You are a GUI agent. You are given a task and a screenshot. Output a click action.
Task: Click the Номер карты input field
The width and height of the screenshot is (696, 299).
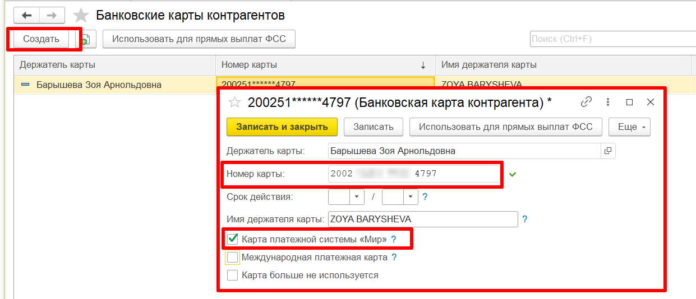413,174
